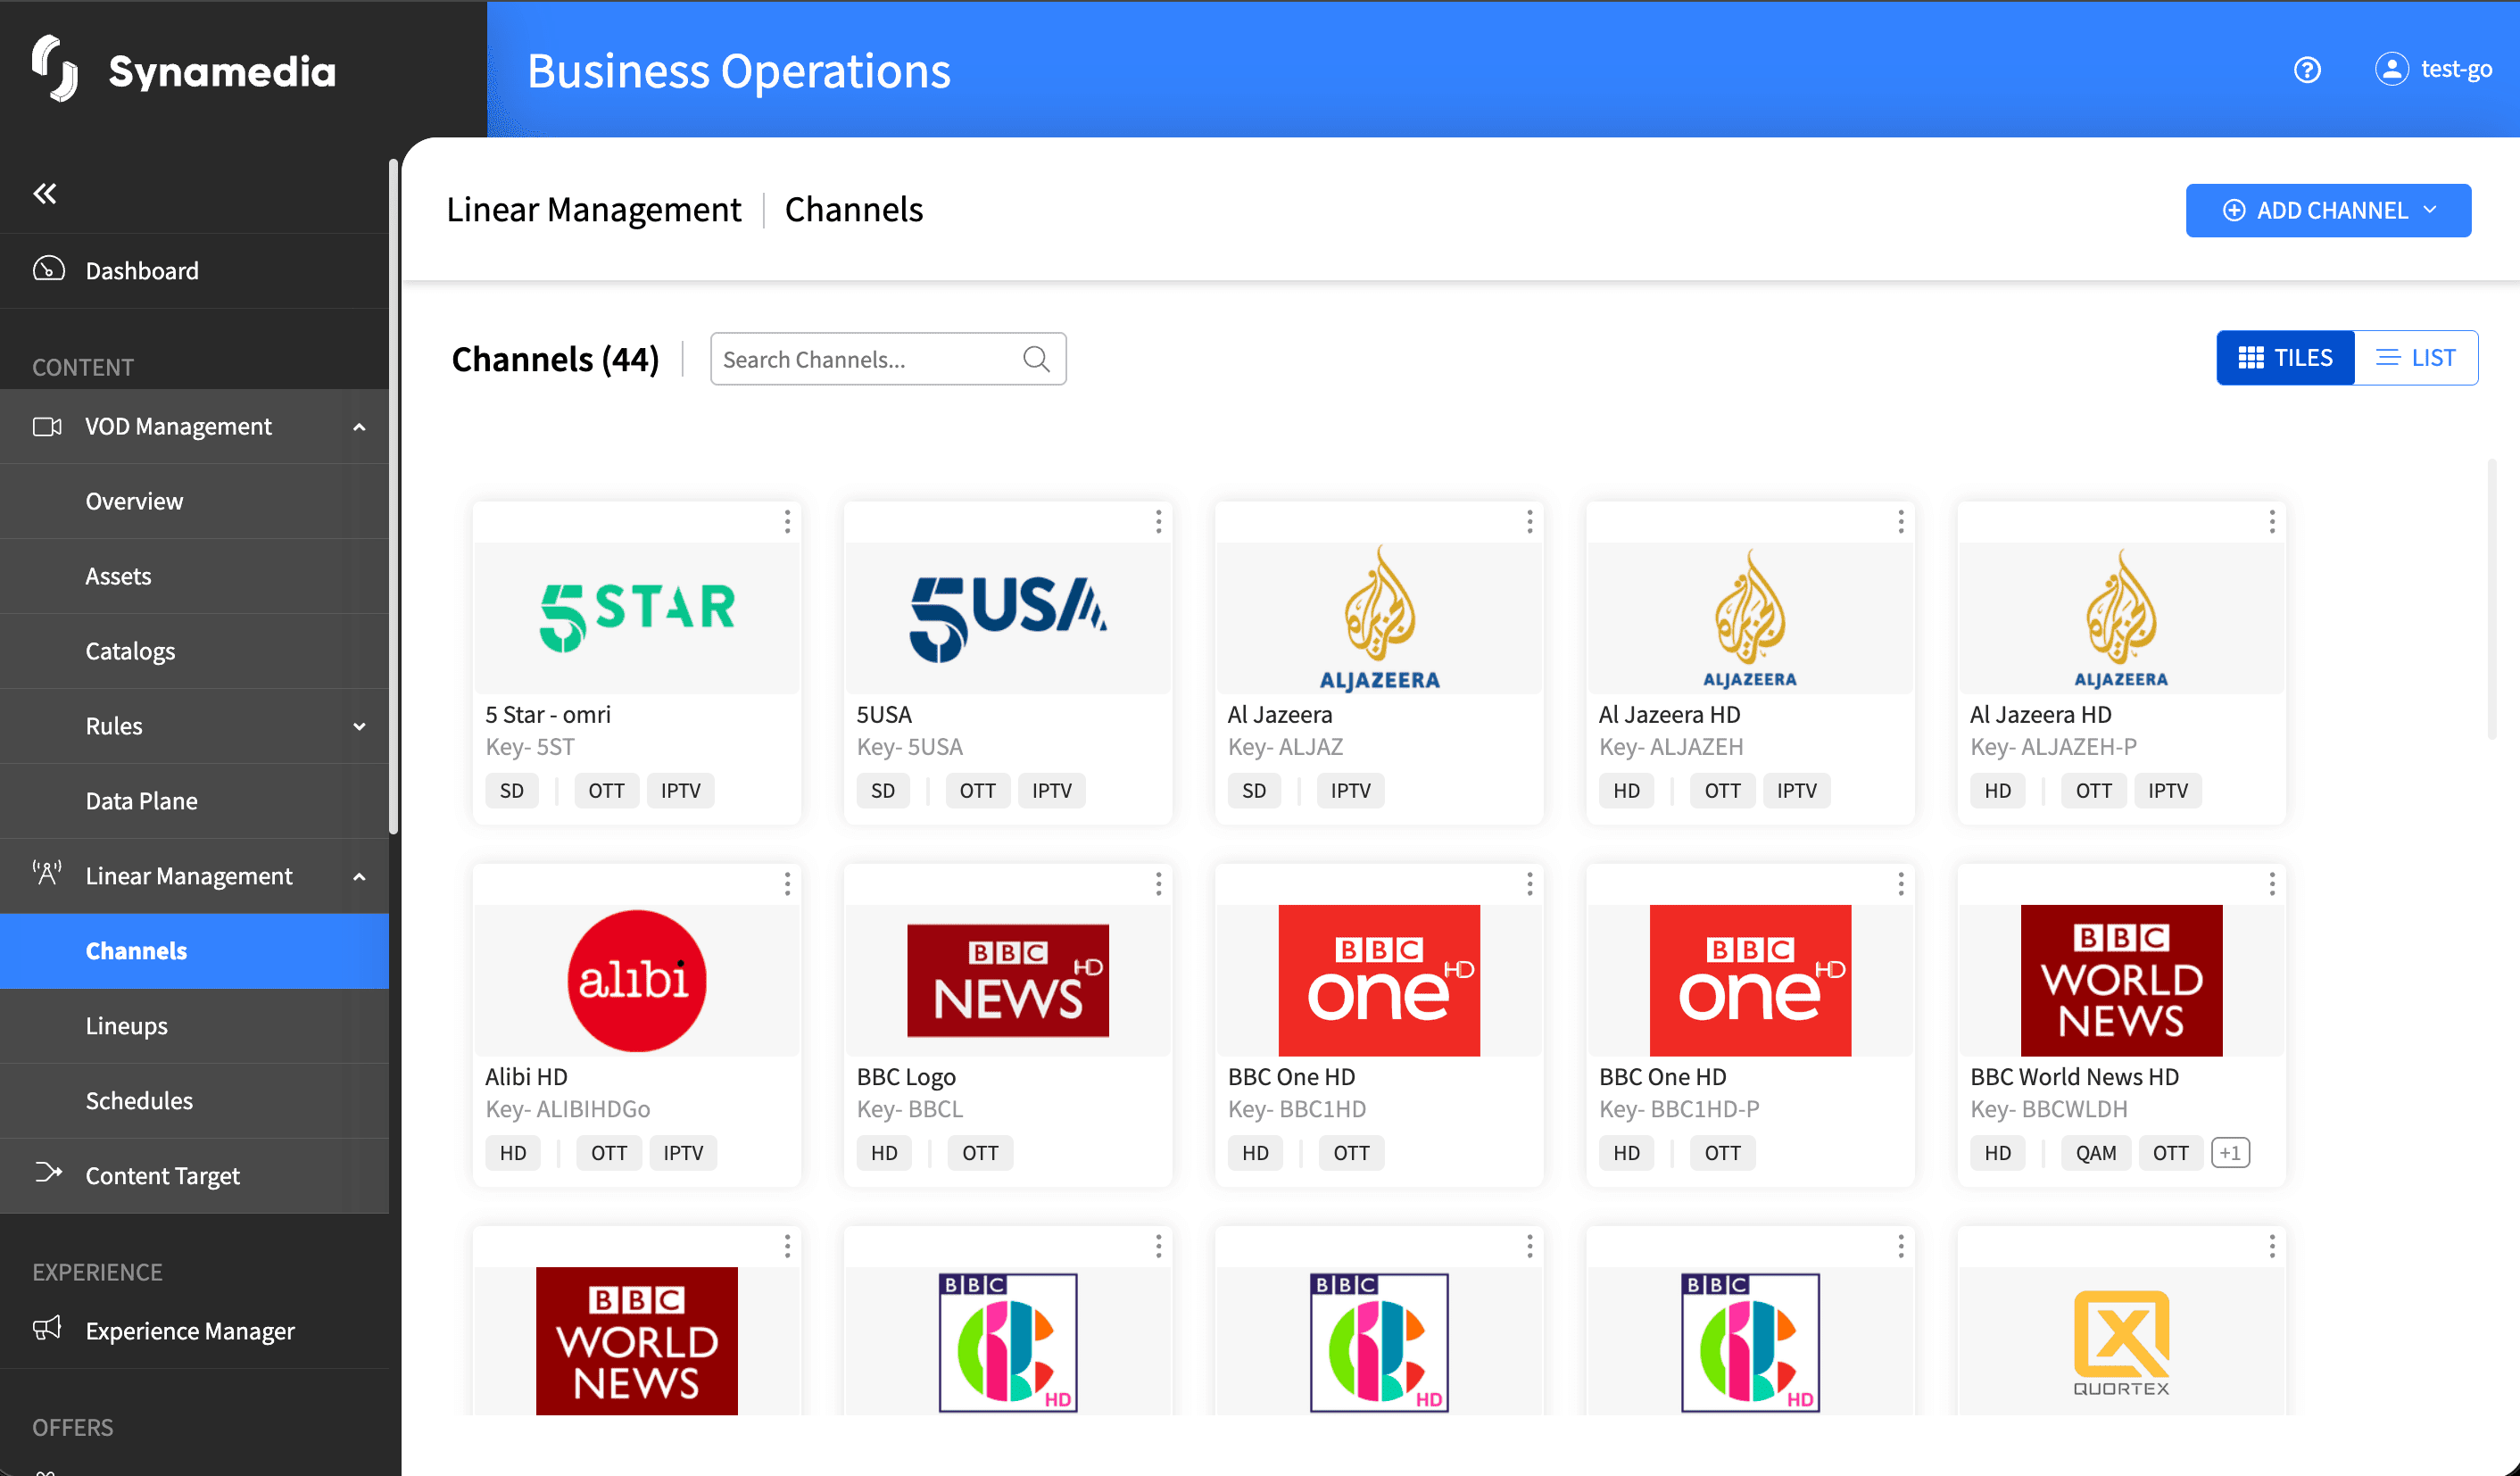Open kebab menu on 5USA tile
The image size is (2520, 1476).
[x=1158, y=522]
